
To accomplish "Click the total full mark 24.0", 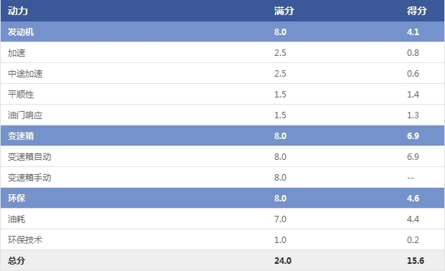I will tap(283, 260).
